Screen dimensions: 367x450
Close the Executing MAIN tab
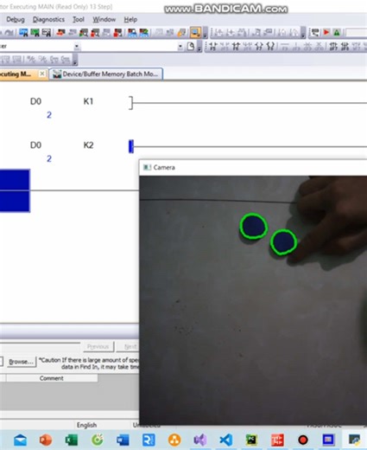[42, 74]
